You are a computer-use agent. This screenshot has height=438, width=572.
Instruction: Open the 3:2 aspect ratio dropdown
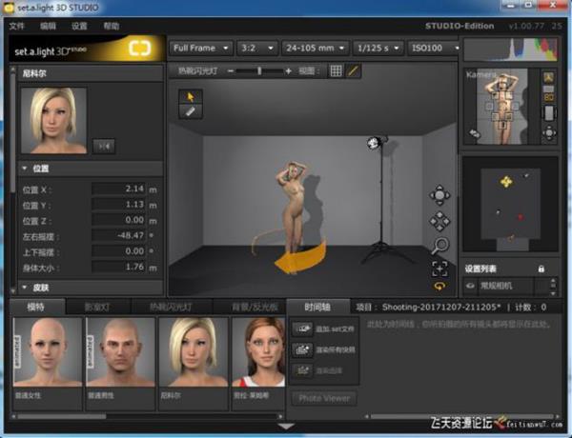click(256, 49)
